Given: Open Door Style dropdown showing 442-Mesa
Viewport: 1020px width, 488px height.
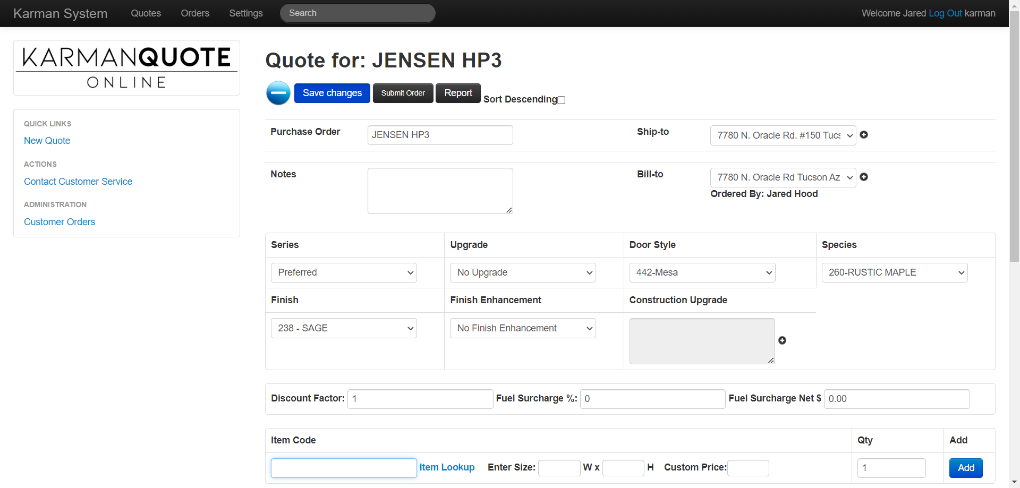Looking at the screenshot, I should [702, 272].
